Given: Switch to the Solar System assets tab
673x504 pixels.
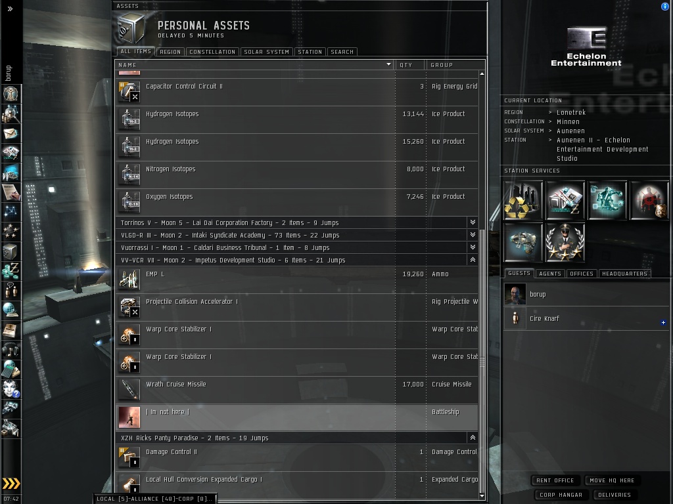Looking at the screenshot, I should click(x=267, y=52).
